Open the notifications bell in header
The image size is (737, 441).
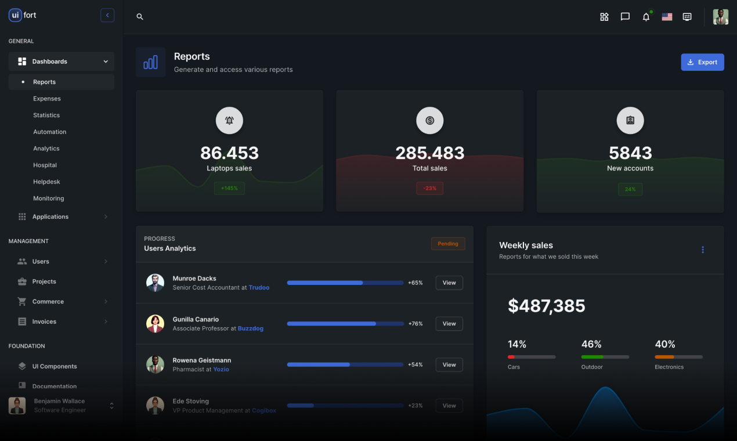point(646,17)
